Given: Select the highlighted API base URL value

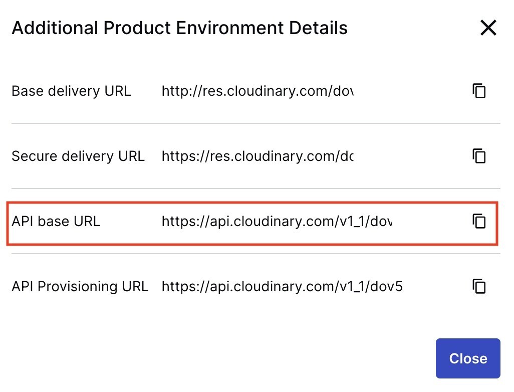Looking at the screenshot, I should 277,221.
